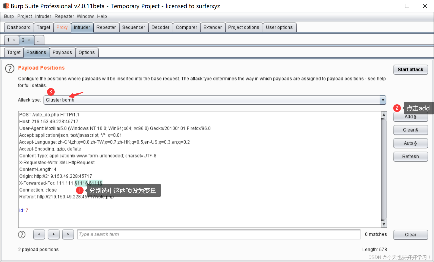The width and height of the screenshot is (434, 262).
Task: Open the Payloads sub-tab
Action: point(62,52)
